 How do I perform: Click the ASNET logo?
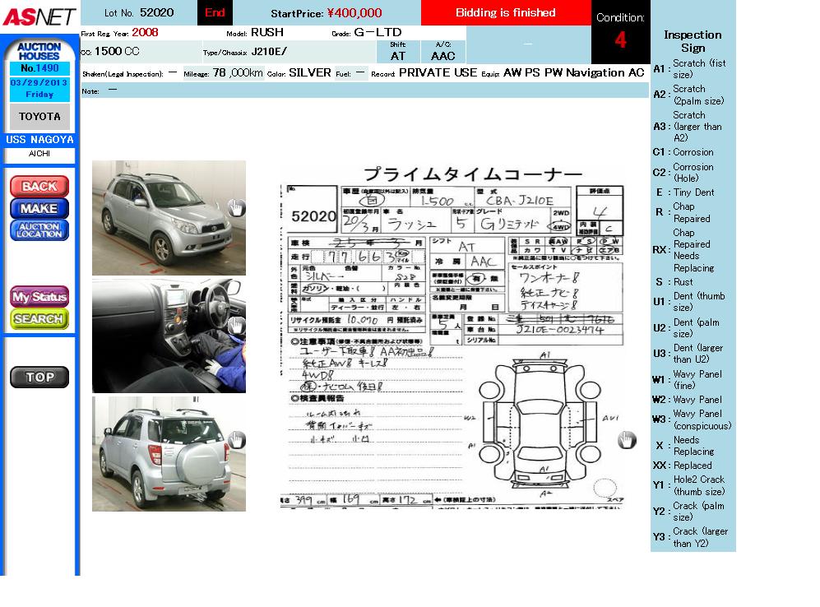tap(39, 16)
